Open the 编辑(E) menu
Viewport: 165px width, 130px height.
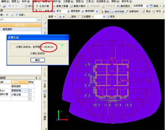click(5, 1)
